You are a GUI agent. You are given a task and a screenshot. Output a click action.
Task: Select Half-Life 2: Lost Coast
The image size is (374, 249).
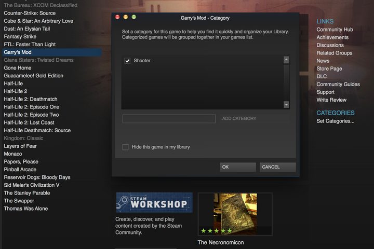tap(29, 123)
